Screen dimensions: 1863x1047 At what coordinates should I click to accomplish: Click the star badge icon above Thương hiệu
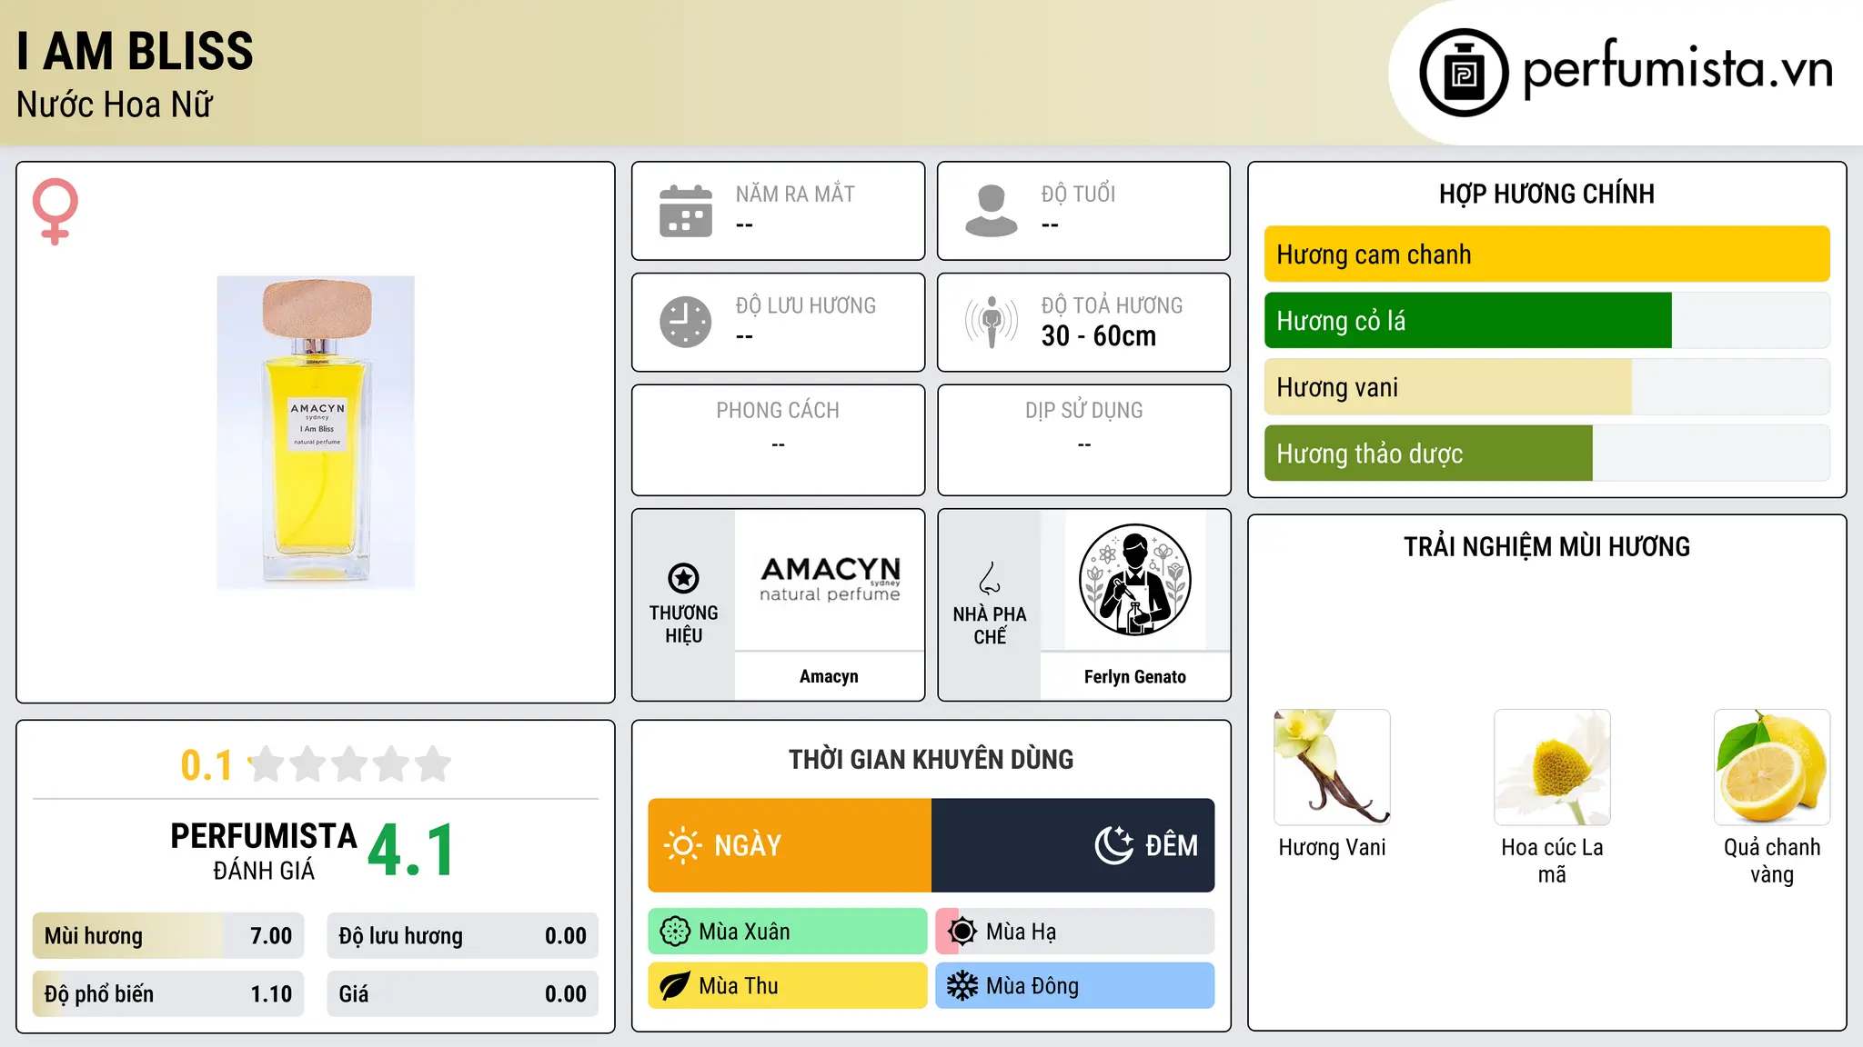coord(683,578)
